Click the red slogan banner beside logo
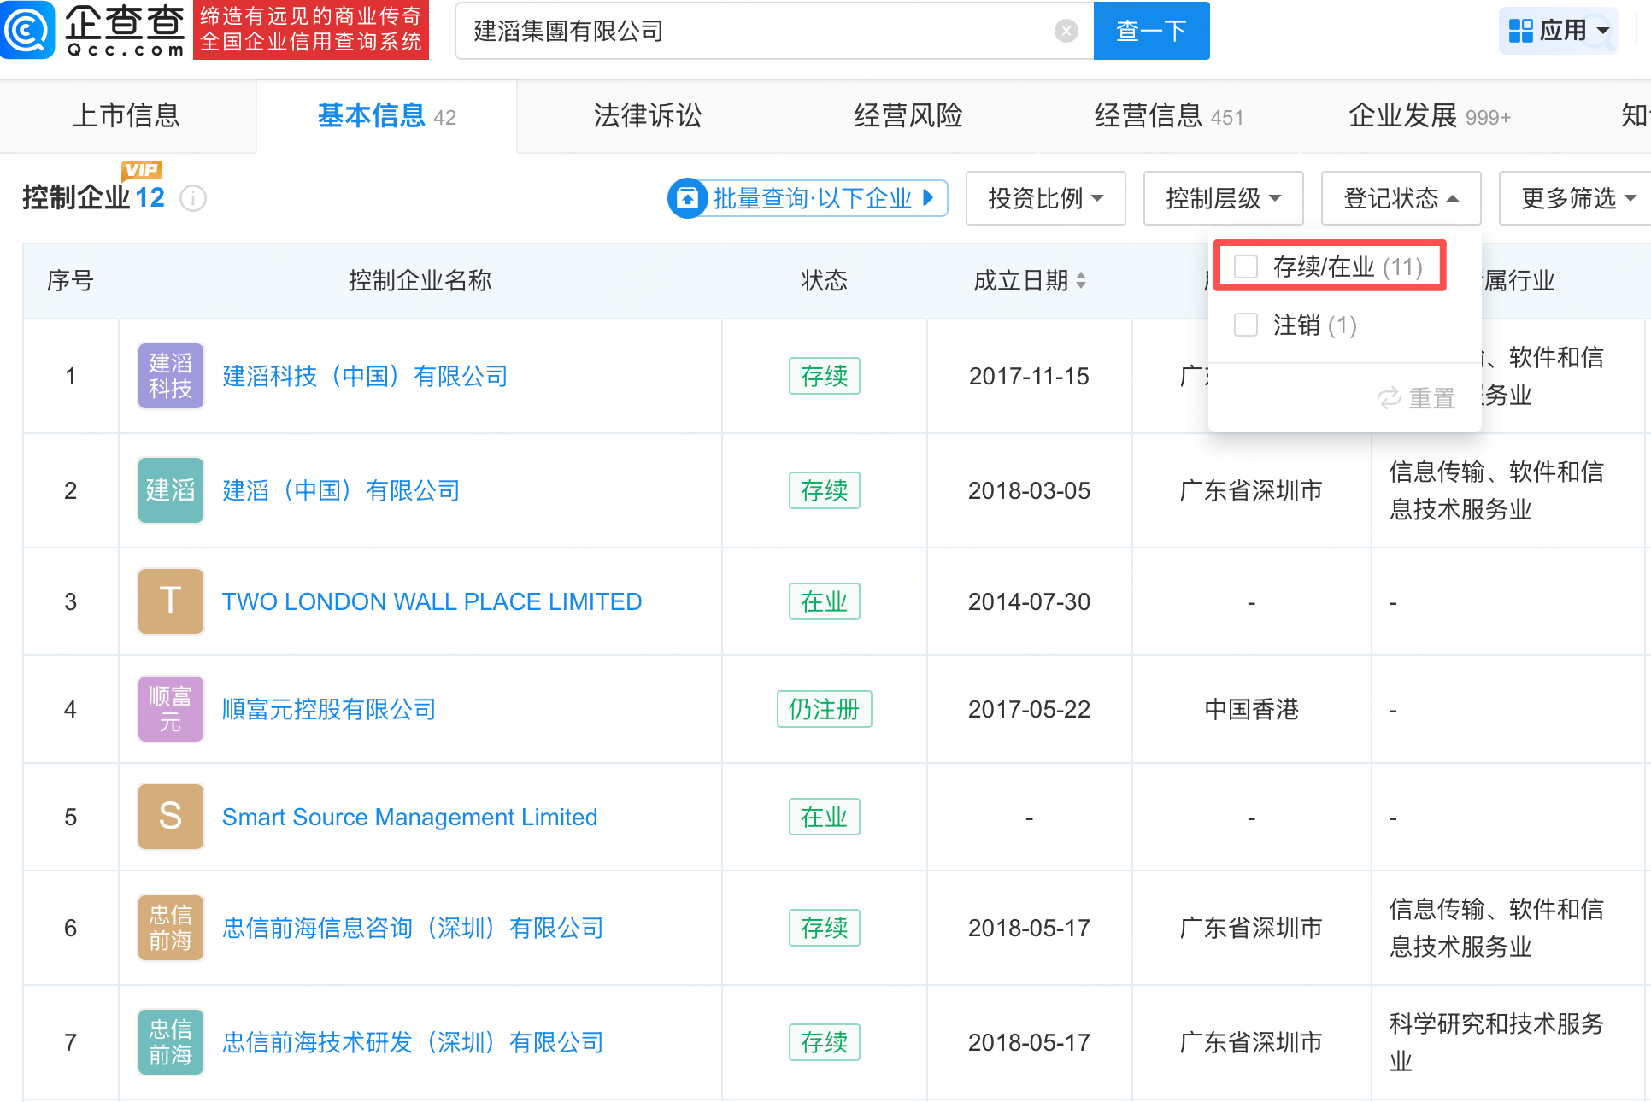This screenshot has width=1651, height=1102. (x=311, y=29)
